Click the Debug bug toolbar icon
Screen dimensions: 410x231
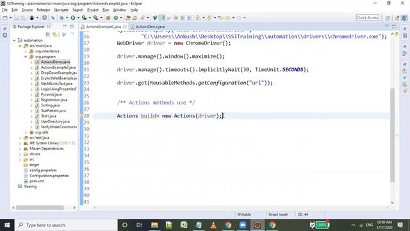[x=61, y=18]
